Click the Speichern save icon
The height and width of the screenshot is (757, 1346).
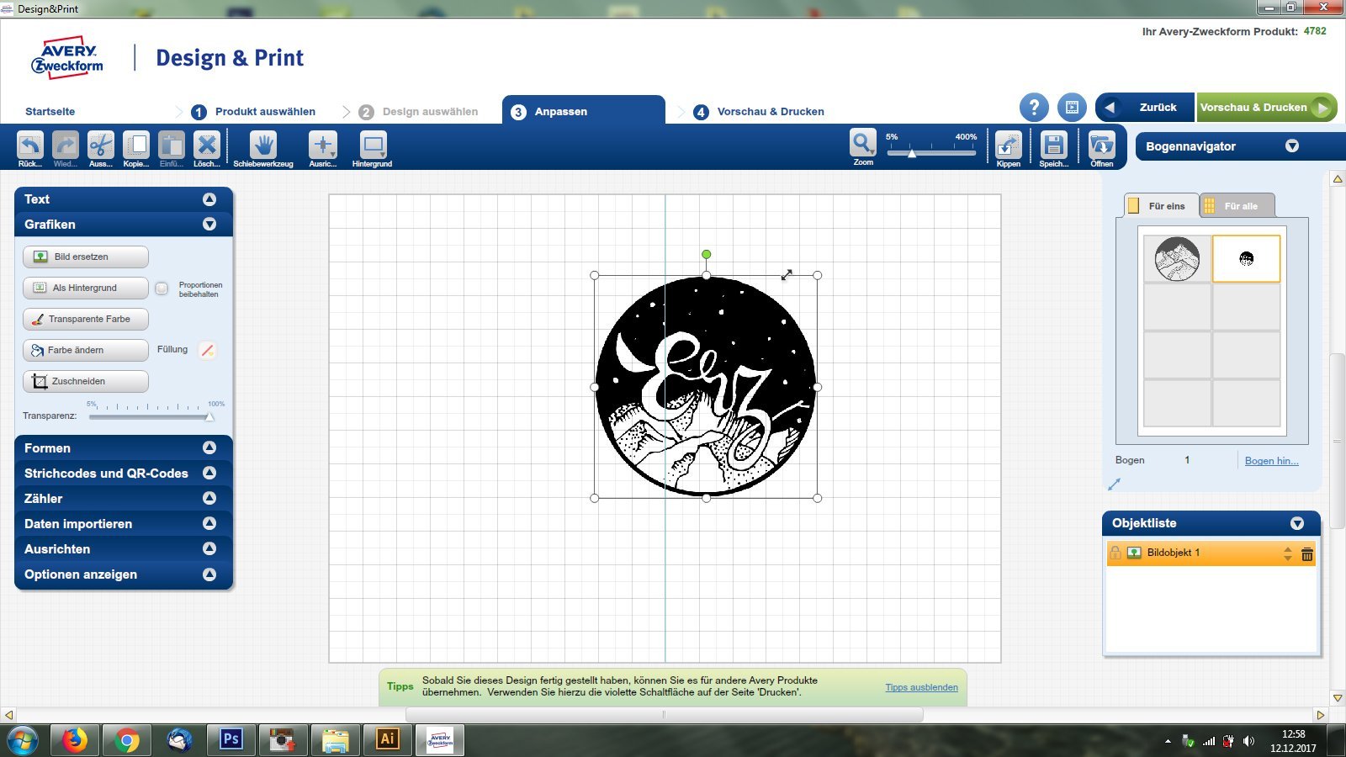coord(1054,146)
